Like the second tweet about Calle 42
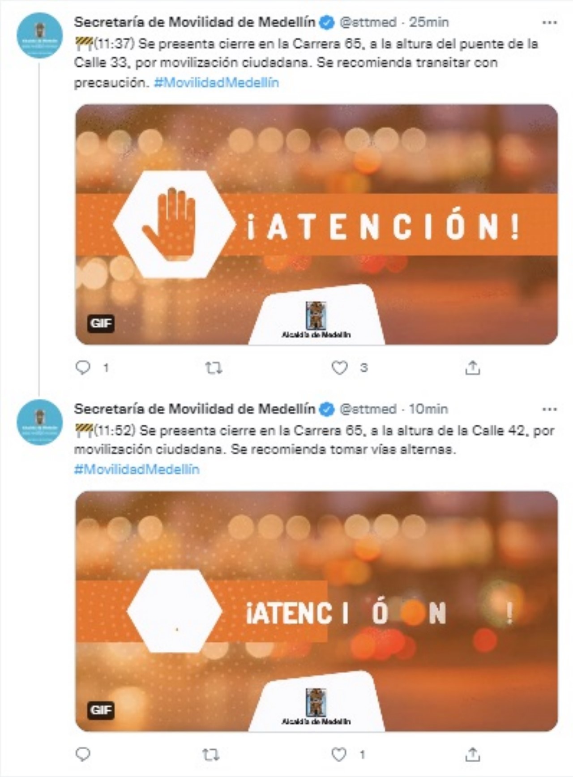Screen dimensions: 573x777 pyautogui.click(x=339, y=755)
